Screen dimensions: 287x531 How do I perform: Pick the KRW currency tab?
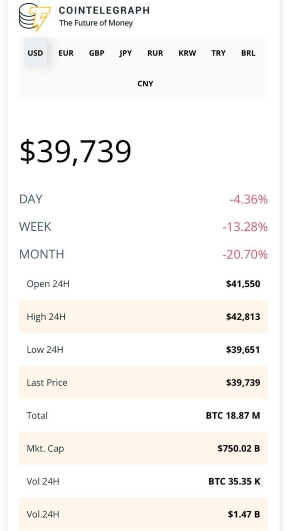tap(187, 53)
